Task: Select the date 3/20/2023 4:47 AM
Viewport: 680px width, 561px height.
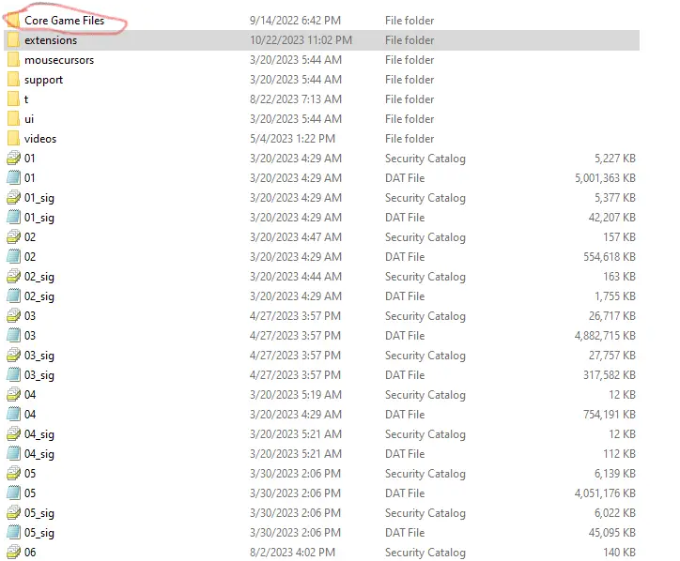Action: point(295,237)
